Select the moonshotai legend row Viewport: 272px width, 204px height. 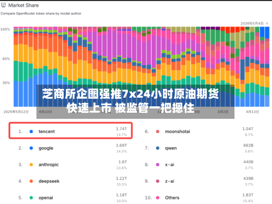click(x=200, y=131)
